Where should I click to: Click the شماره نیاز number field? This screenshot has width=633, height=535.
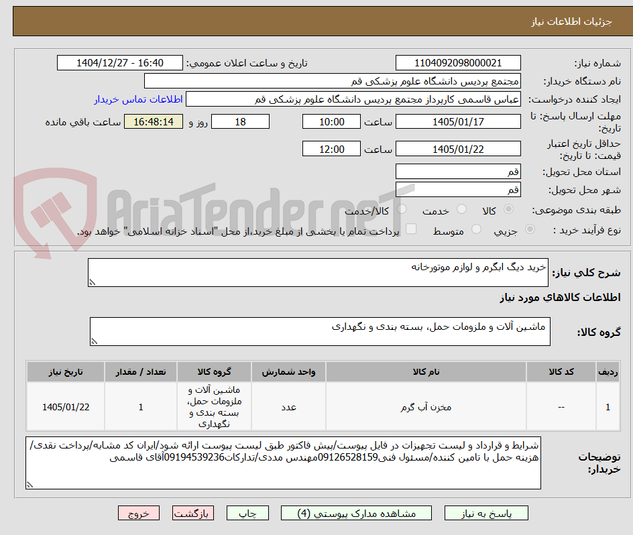tap(458, 63)
